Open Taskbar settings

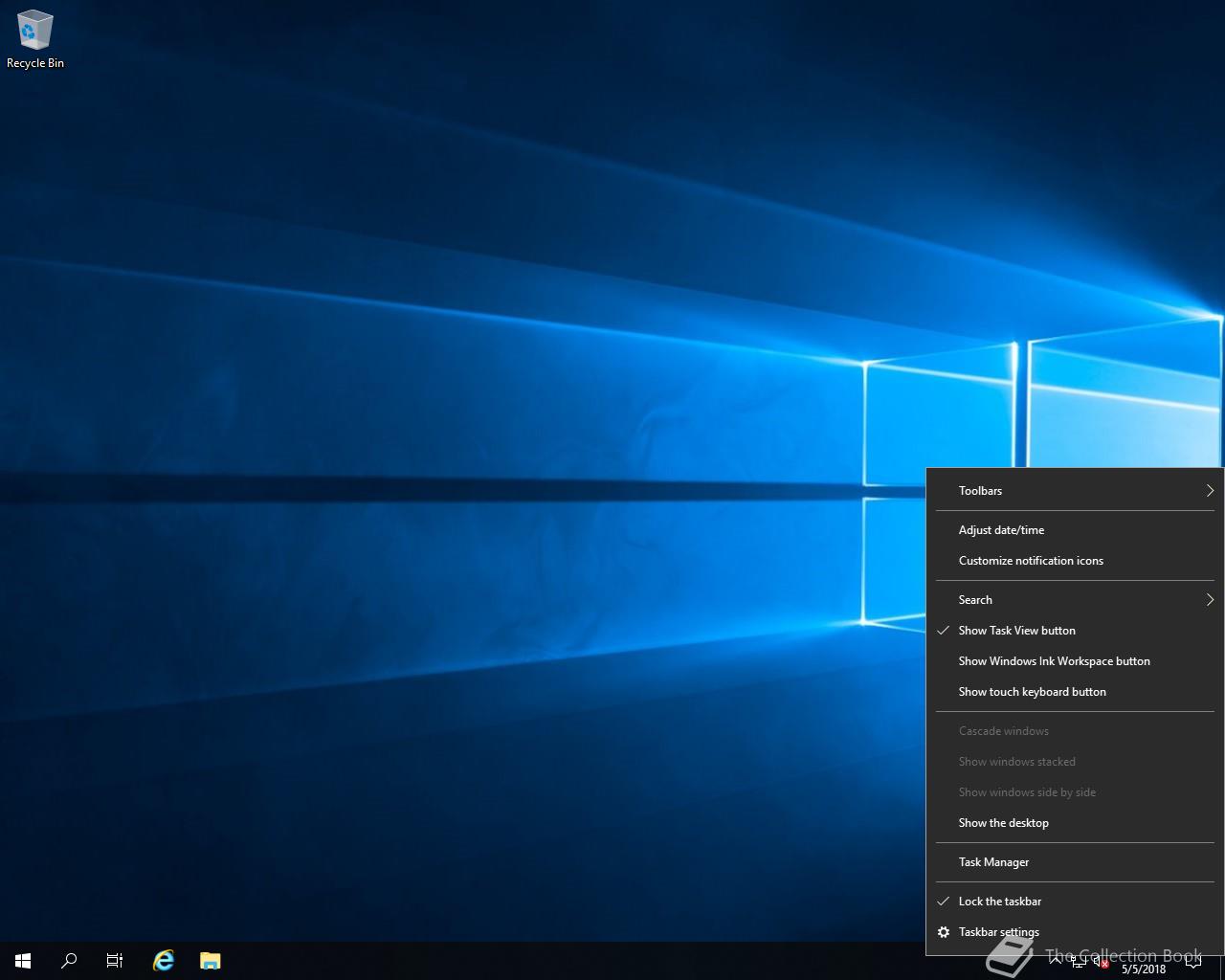pos(1075,932)
